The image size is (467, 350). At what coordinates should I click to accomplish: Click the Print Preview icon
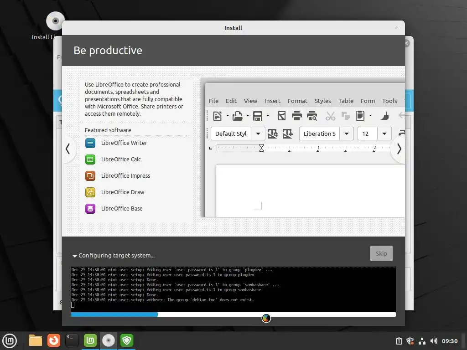coord(312,116)
